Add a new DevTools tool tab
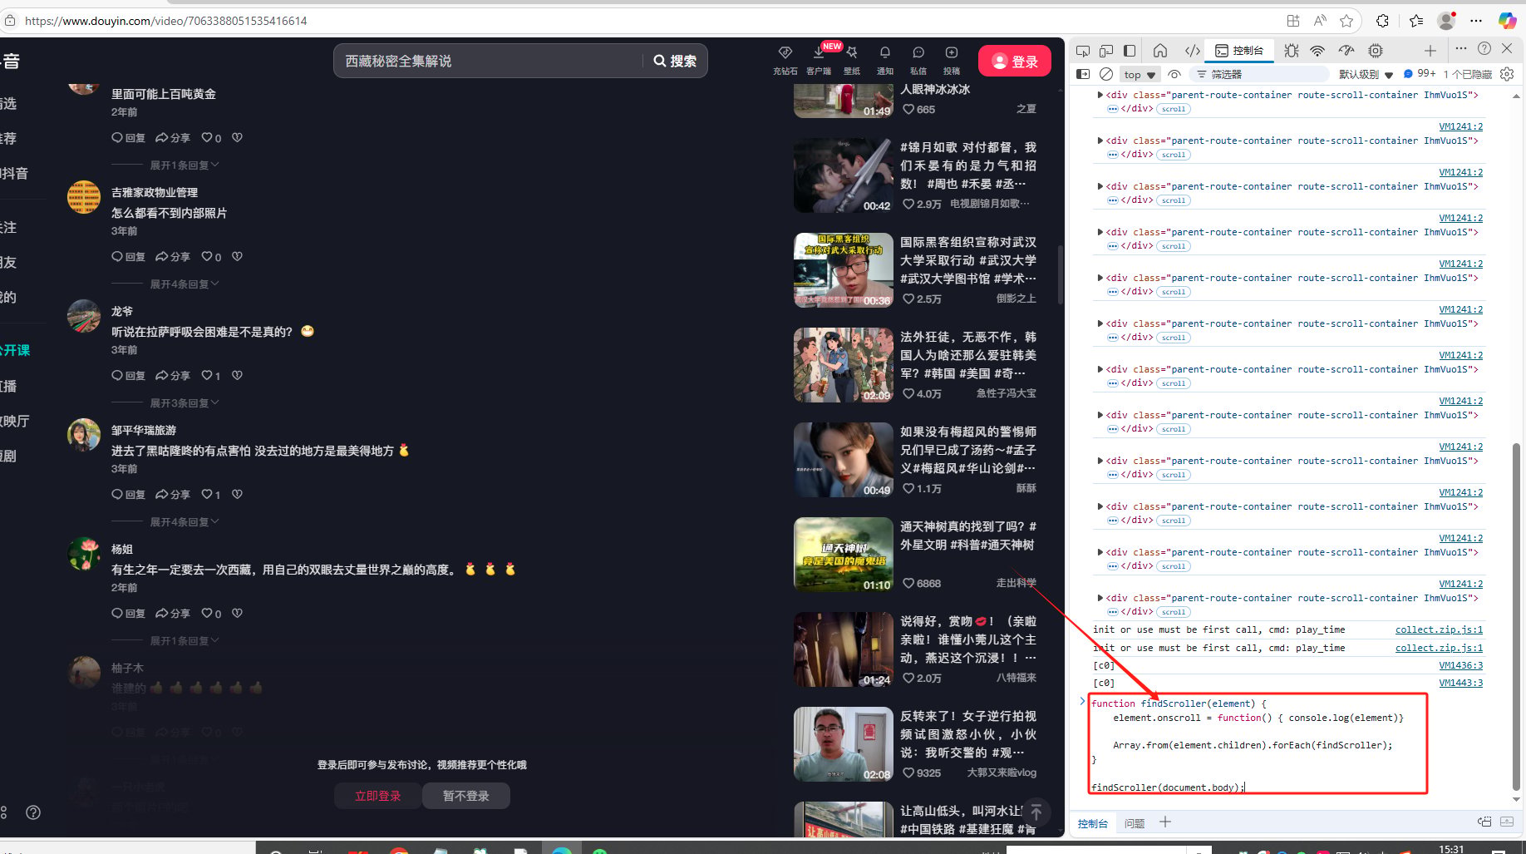 [1430, 51]
